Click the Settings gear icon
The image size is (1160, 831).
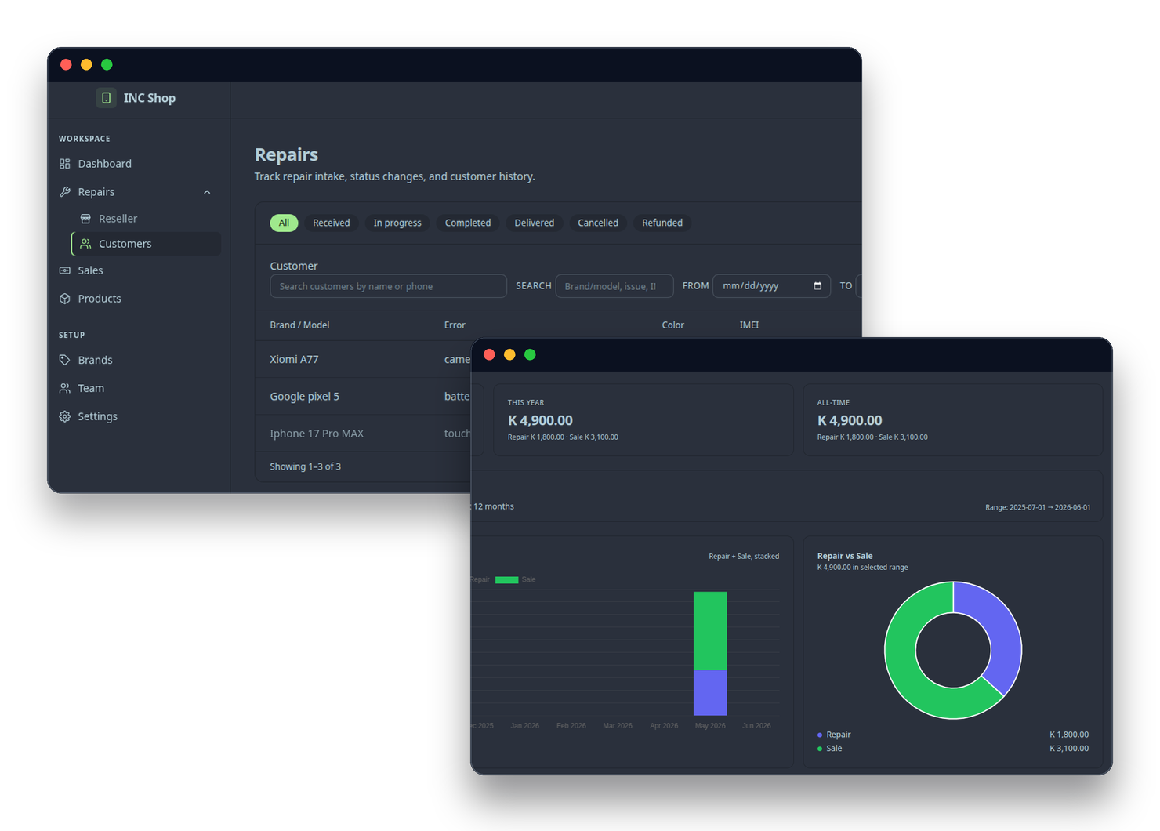[x=65, y=416]
